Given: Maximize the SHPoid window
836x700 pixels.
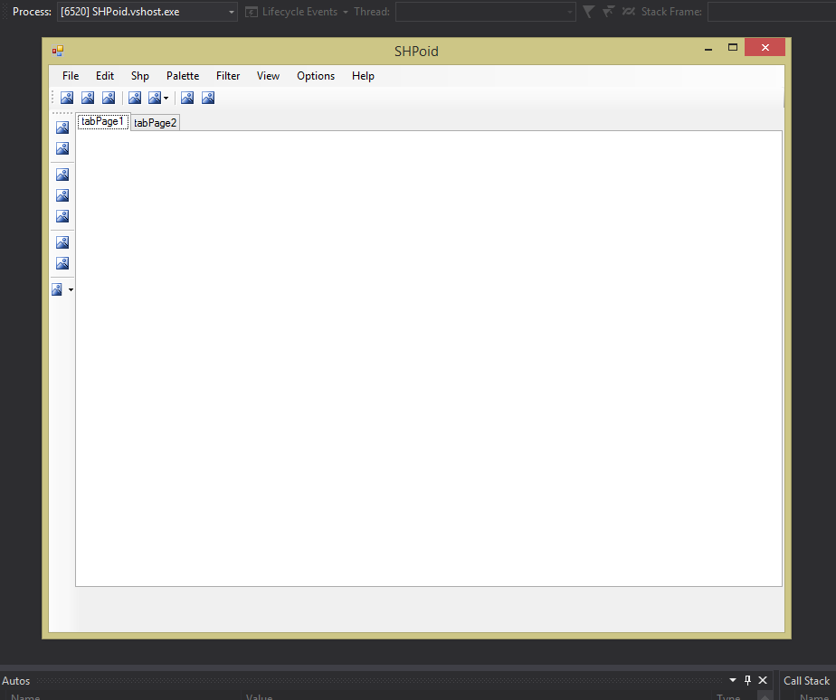Looking at the screenshot, I should (733, 47).
